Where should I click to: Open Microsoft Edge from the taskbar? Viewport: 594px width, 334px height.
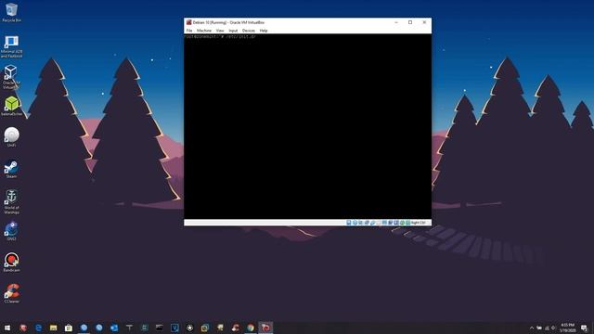38,328
